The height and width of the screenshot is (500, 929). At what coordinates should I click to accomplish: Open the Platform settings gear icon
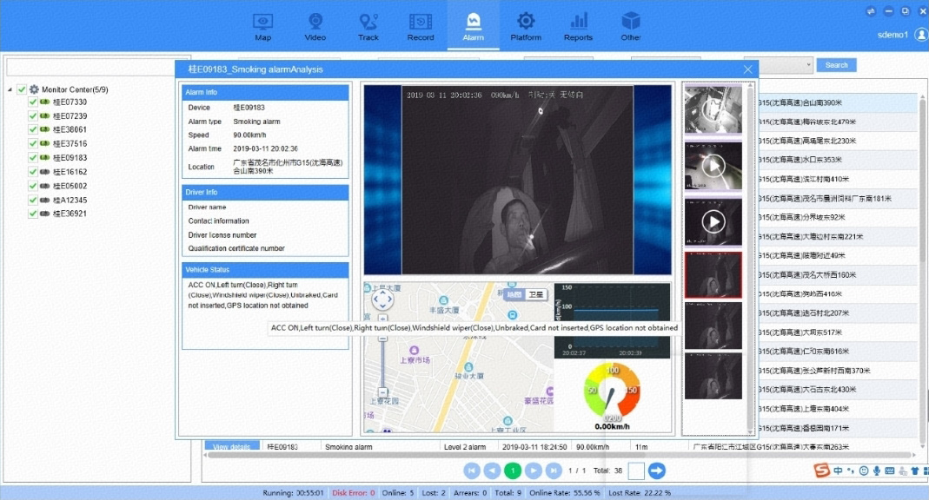(x=526, y=22)
